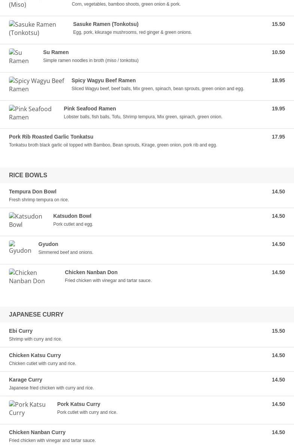Pick the Karage Curry dish title

tap(25, 380)
